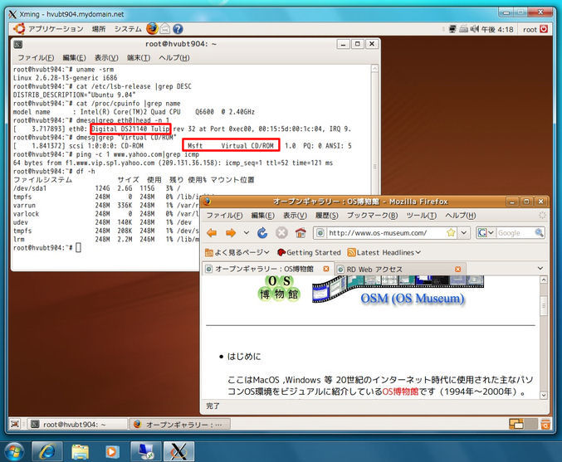Open the terminal 編集(E) menu
562x462 pixels.
pyautogui.click(x=74, y=58)
